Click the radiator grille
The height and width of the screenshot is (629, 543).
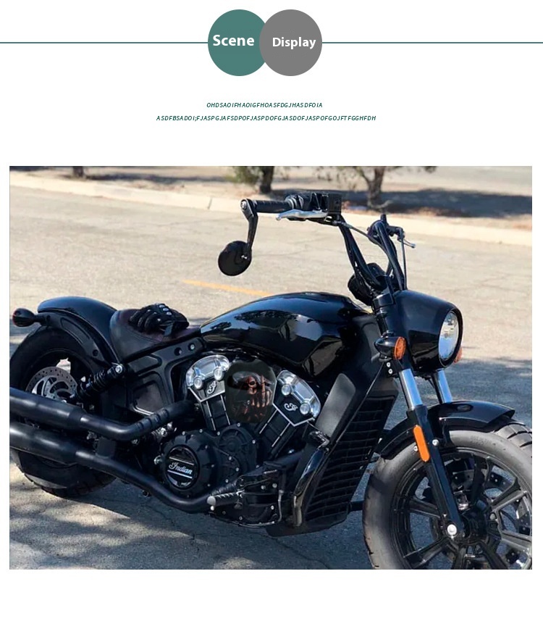[x=348, y=458]
